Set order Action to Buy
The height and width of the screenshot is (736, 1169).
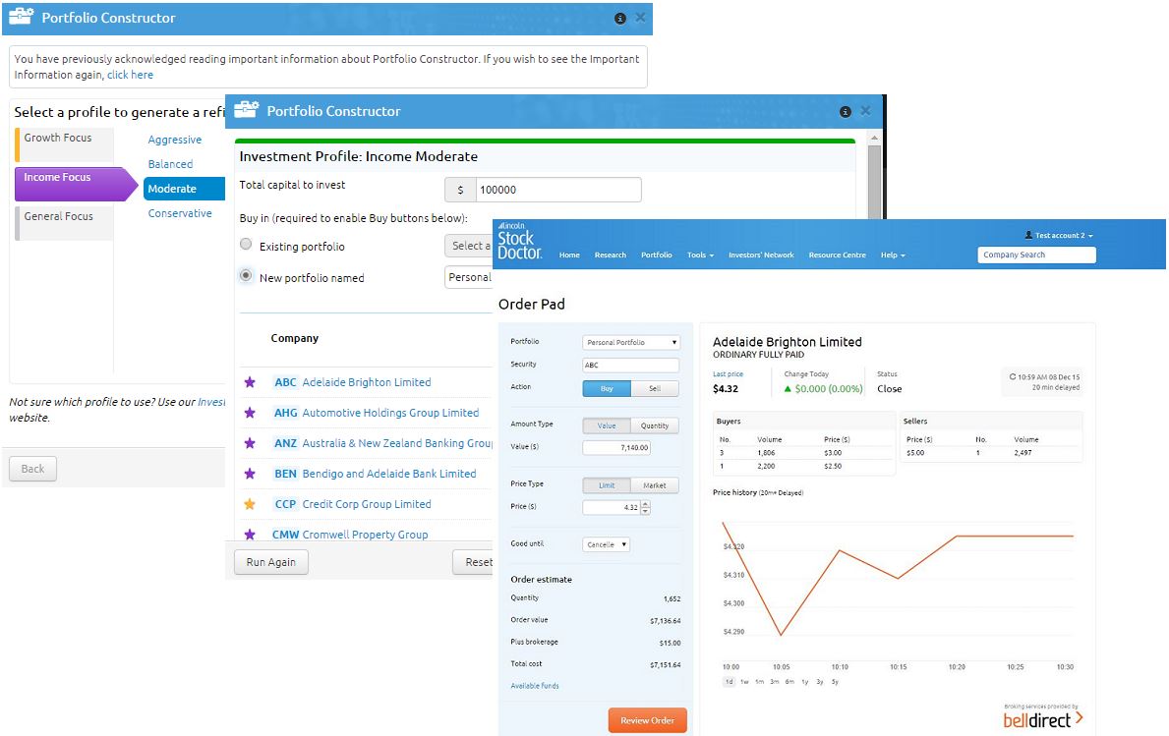click(x=607, y=388)
